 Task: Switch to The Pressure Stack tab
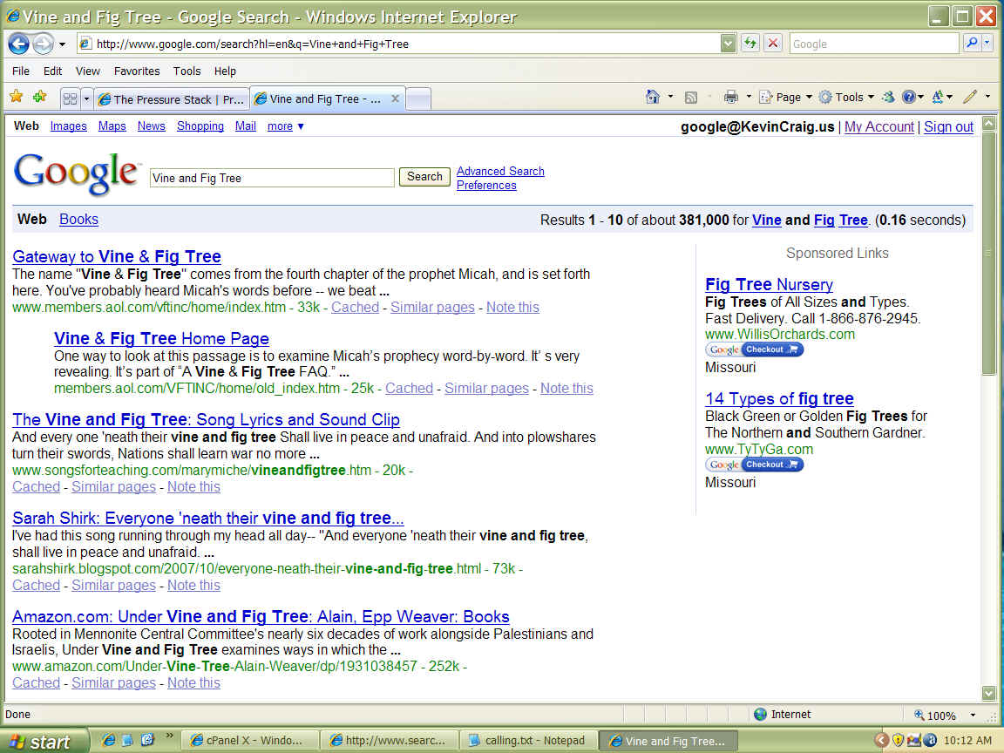click(x=171, y=99)
